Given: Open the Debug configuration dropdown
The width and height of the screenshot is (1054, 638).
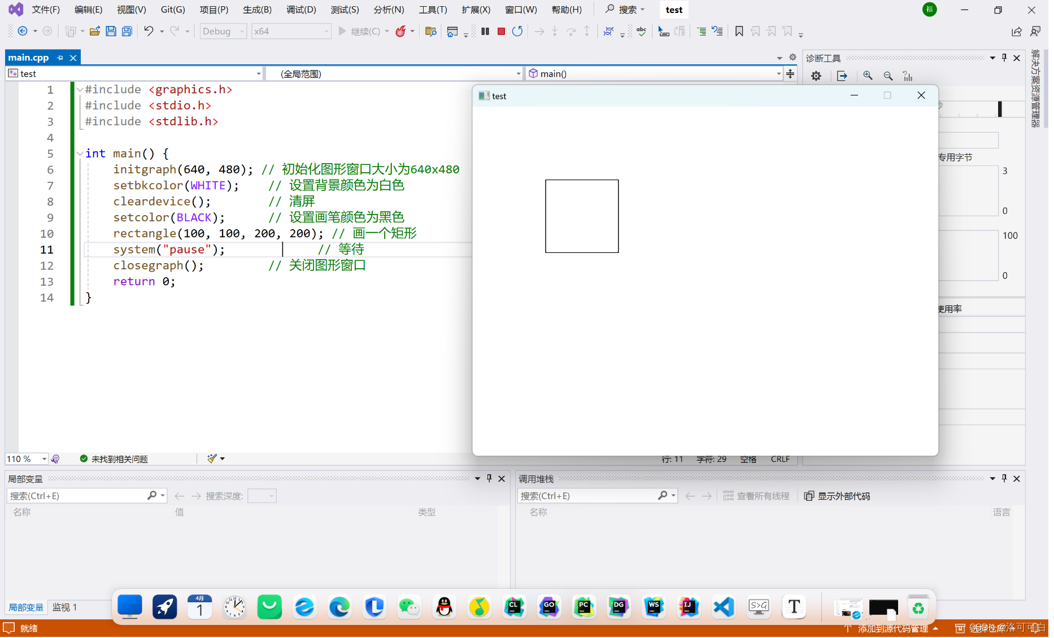Looking at the screenshot, I should click(x=223, y=31).
